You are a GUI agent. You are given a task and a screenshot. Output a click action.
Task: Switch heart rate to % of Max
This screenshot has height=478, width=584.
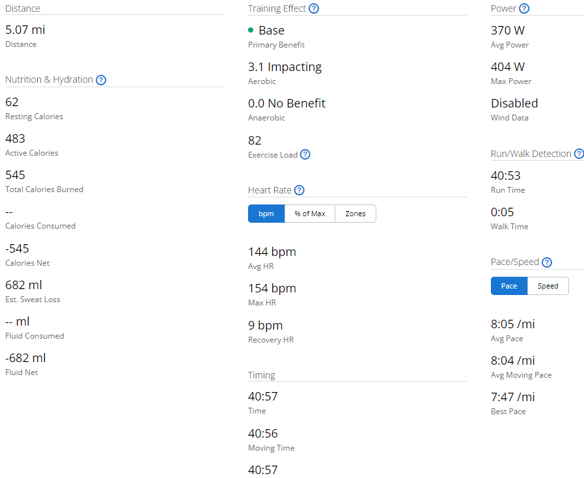(x=309, y=214)
